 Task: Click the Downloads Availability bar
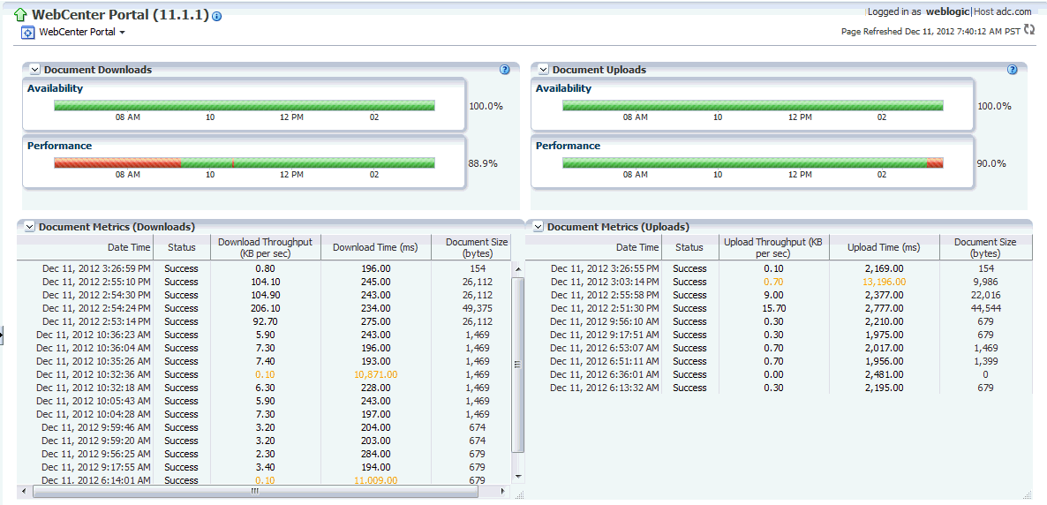(245, 106)
